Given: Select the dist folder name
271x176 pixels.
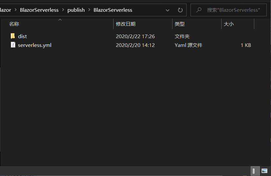Looking at the screenshot, I should click(23, 36).
